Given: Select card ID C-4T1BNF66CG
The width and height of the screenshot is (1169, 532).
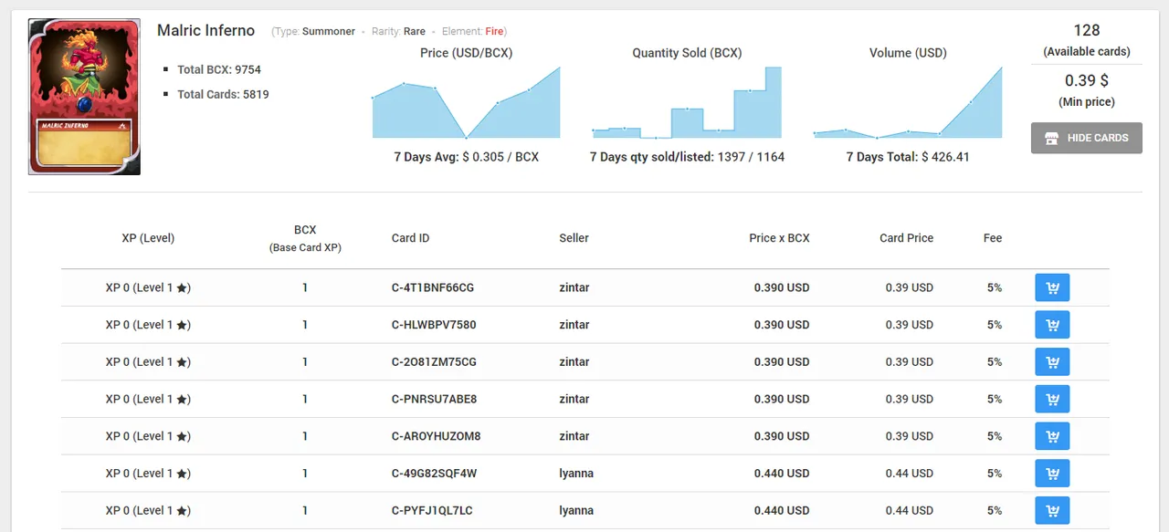Looking at the screenshot, I should (433, 287).
